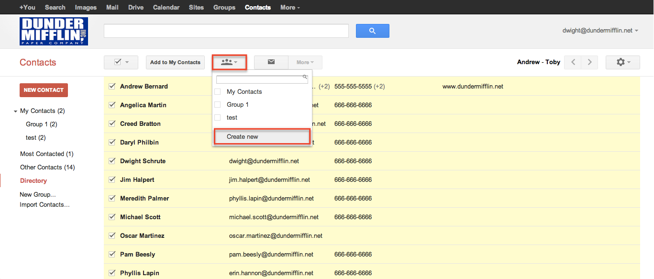654x279 pixels.
Task: Click oscar.martinez@dundermifflin.net email
Action: [x=276, y=235]
